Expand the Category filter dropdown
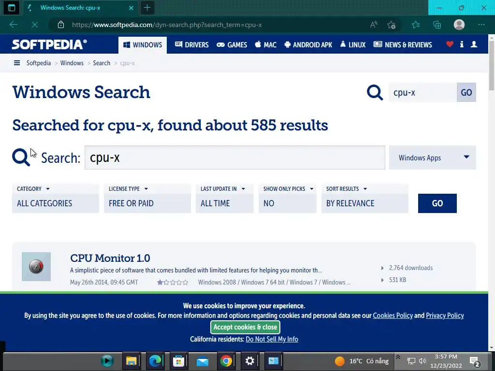Viewport: 495px width, 371px height. click(56, 199)
